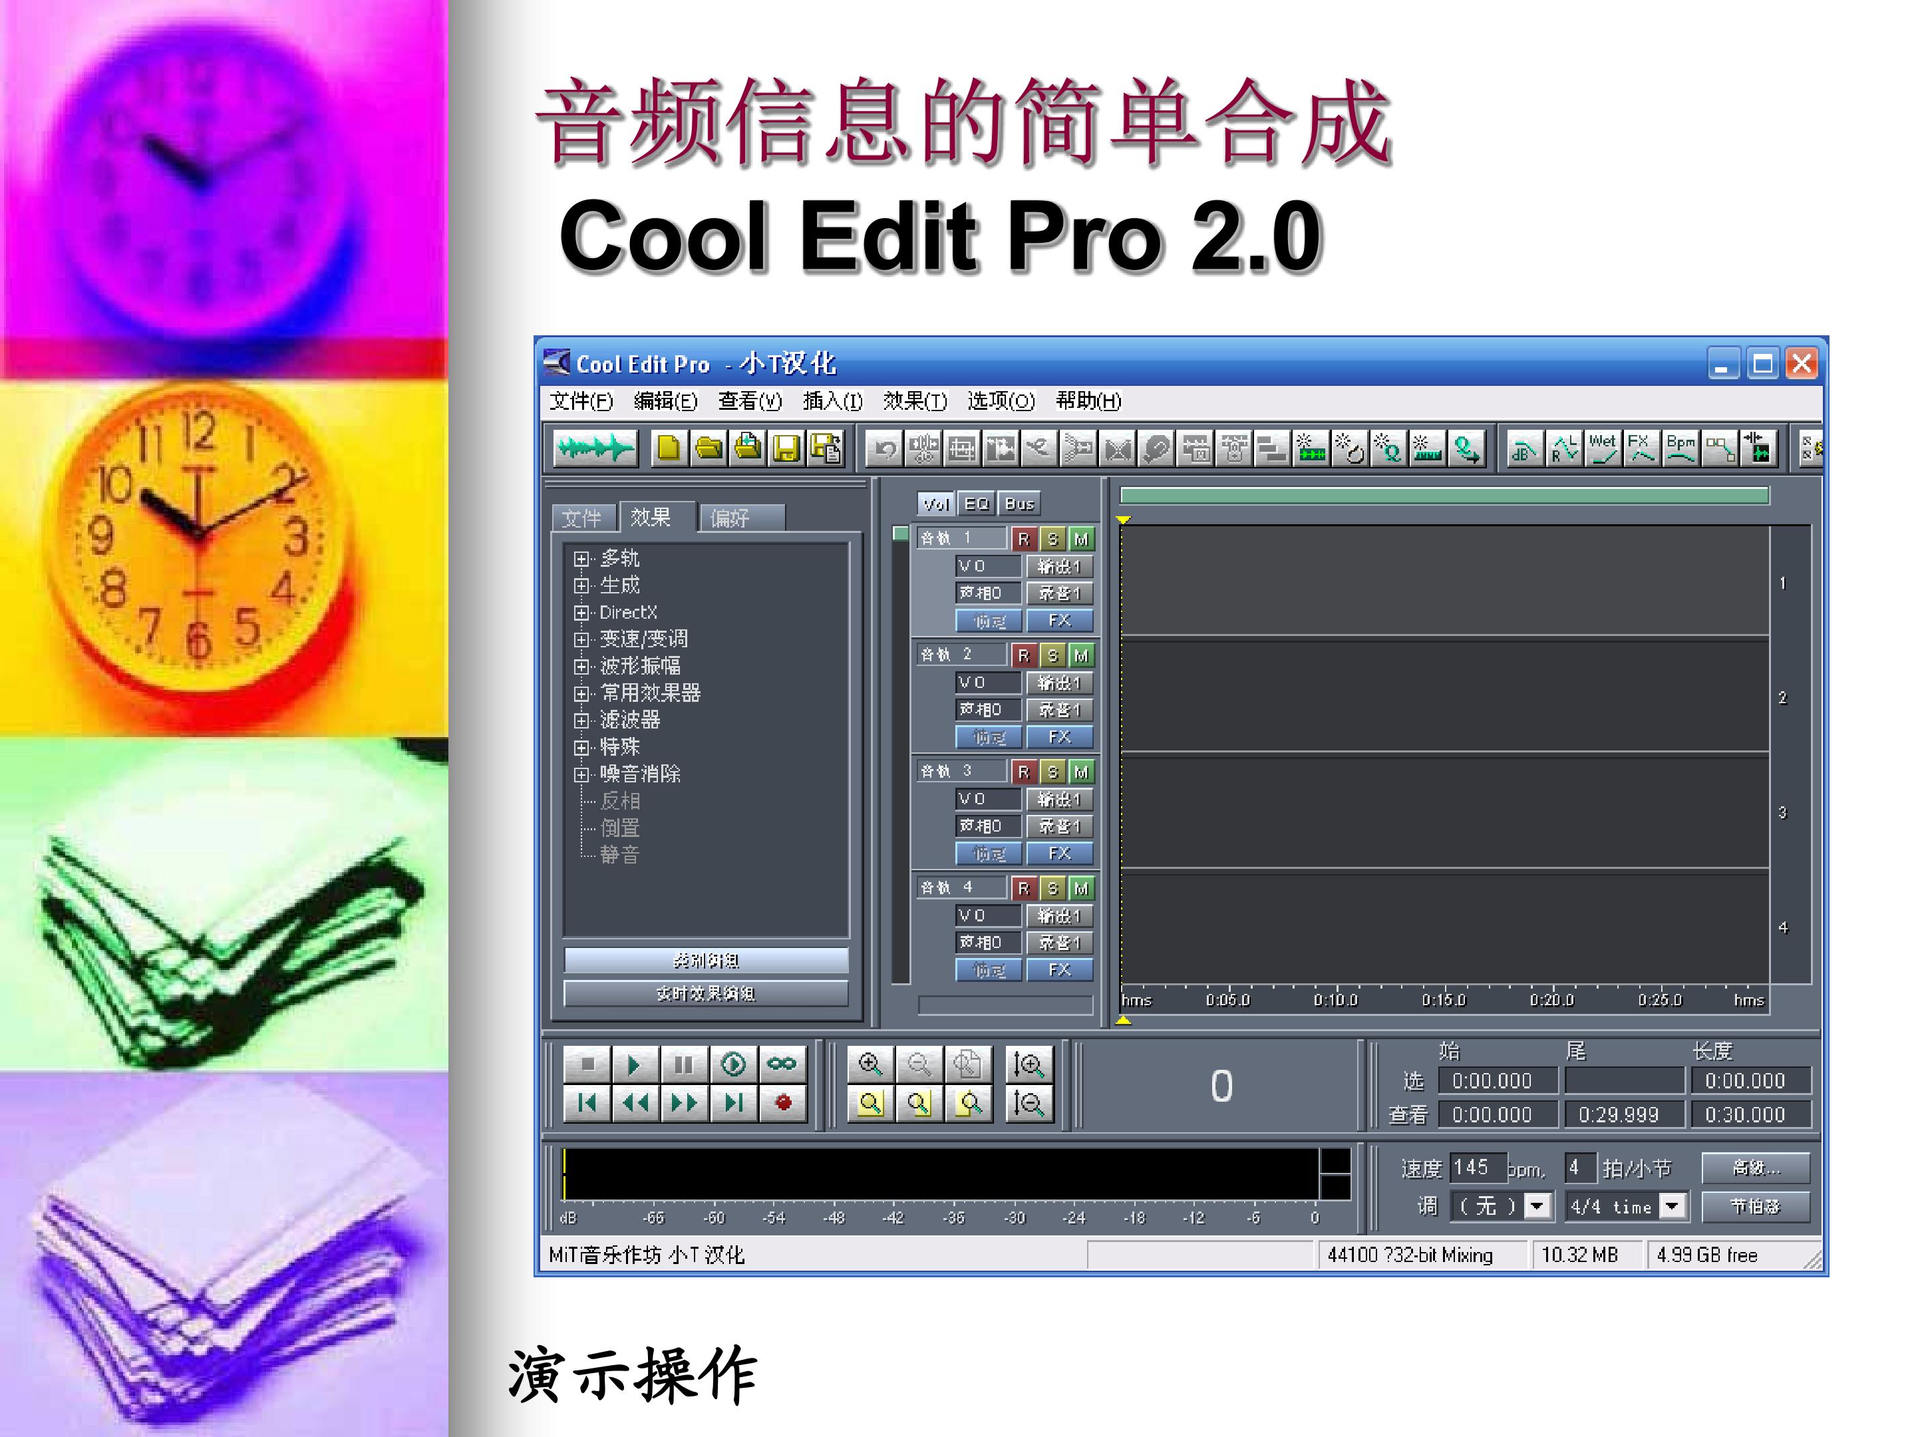1916x1437 pixels.
Task: Click the FX button on track 1
Action: click(x=1059, y=621)
